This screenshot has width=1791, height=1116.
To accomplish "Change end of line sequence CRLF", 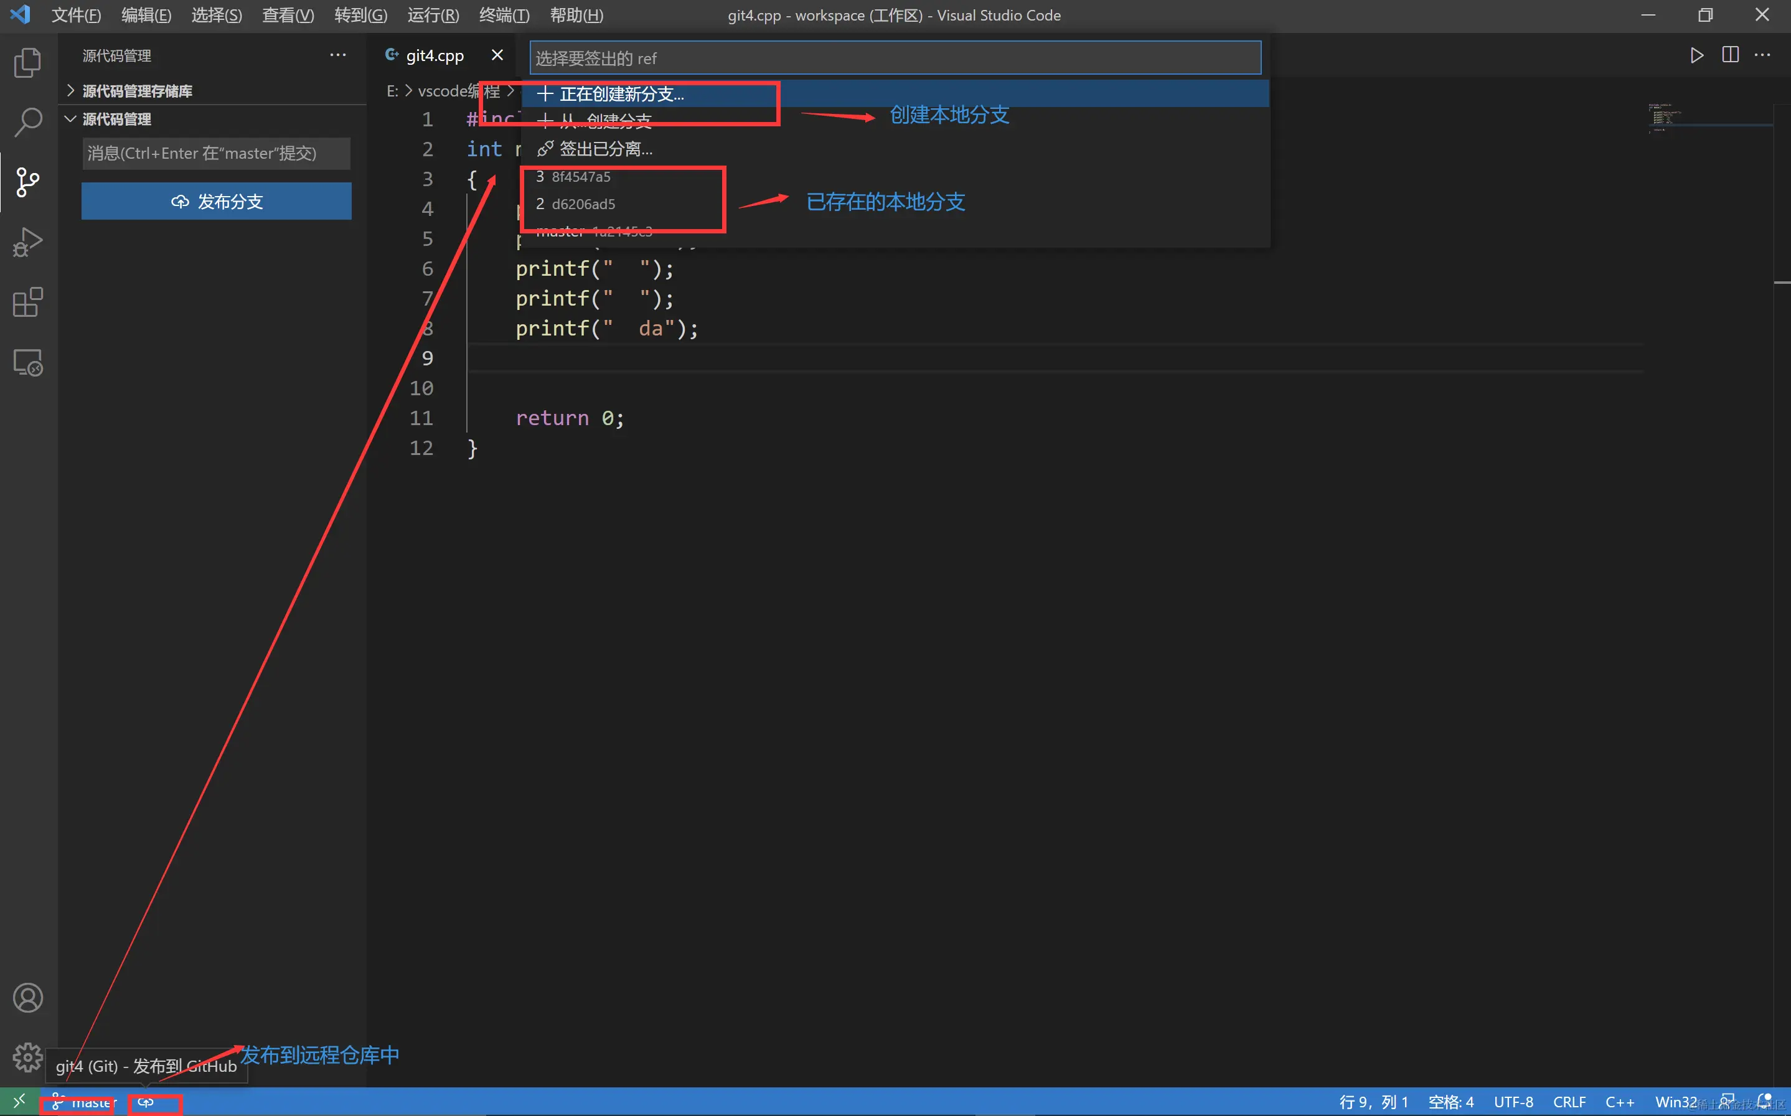I will click(x=1569, y=1102).
